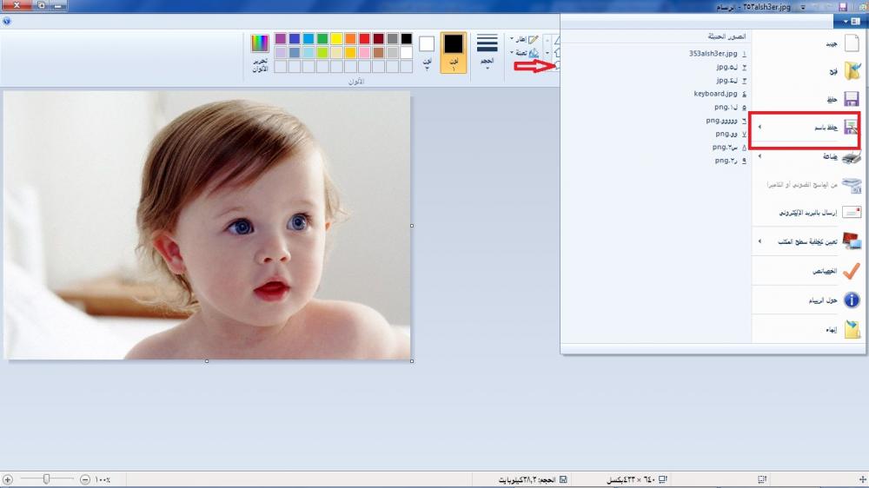Viewport: 869px width, 488px height.
Task: Click the Send in email envelope icon
Action: click(852, 212)
